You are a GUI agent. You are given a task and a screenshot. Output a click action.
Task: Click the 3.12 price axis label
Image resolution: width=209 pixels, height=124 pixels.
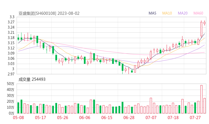pos(11,48)
